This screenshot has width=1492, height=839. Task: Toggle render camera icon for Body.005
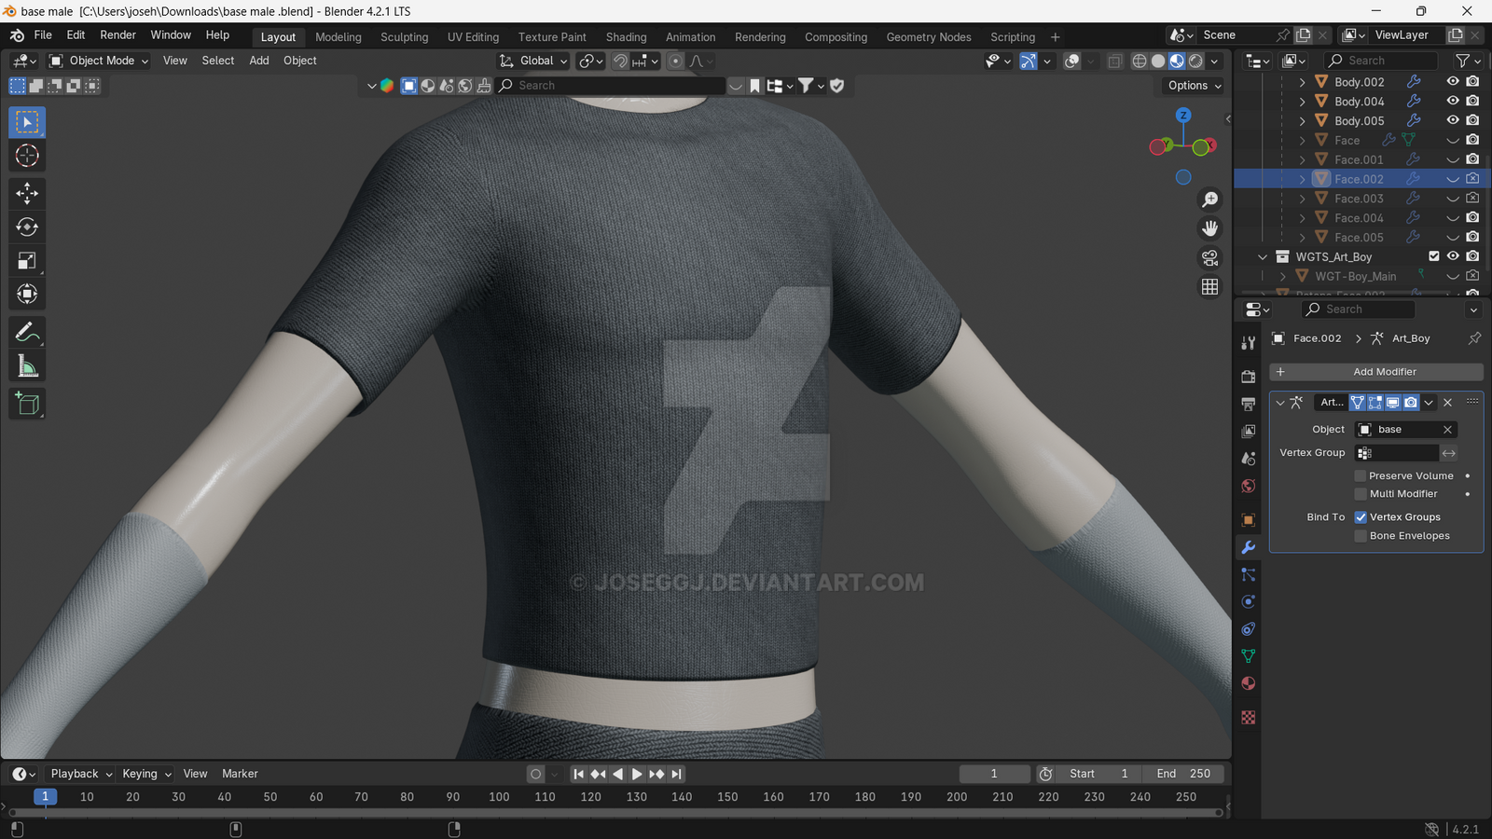[x=1472, y=120]
